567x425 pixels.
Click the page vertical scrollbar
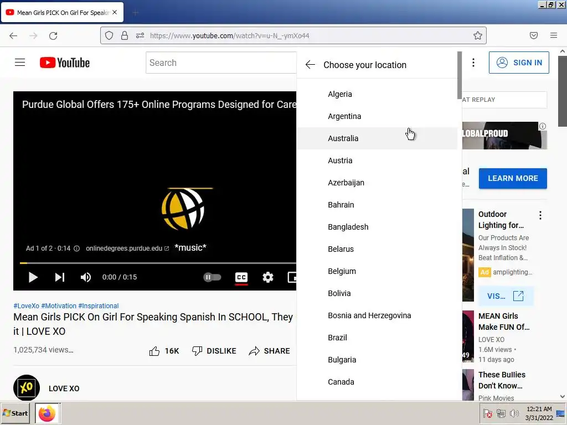[x=563, y=90]
